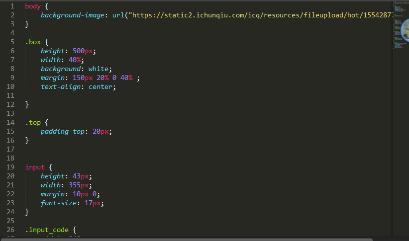Click the .input_code selector name

[47, 230]
